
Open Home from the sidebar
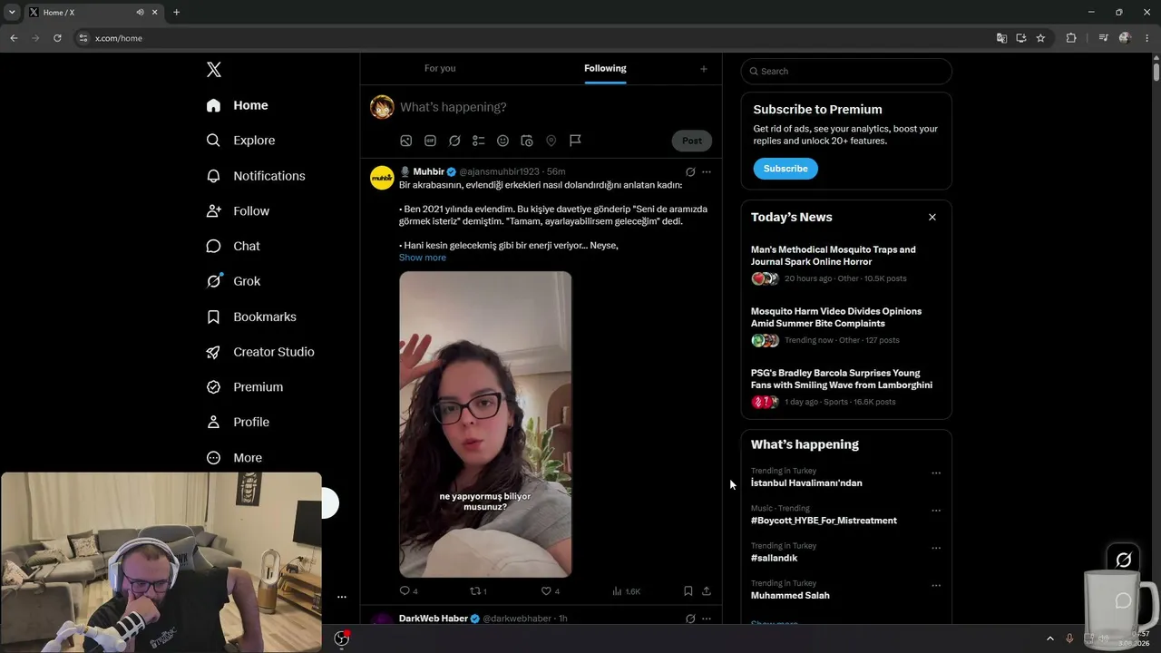coord(237,105)
